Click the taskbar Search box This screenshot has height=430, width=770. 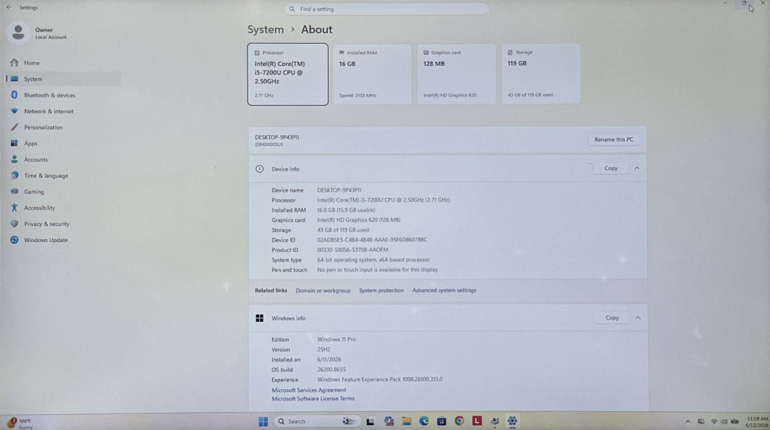click(317, 421)
